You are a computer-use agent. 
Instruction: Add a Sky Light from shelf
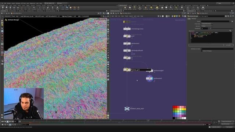tap(162, 8)
